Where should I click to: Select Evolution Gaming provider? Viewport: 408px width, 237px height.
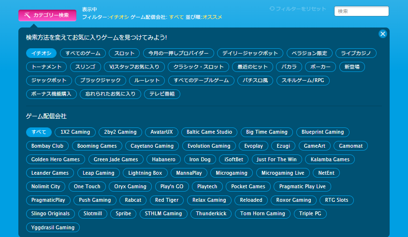click(x=209, y=146)
